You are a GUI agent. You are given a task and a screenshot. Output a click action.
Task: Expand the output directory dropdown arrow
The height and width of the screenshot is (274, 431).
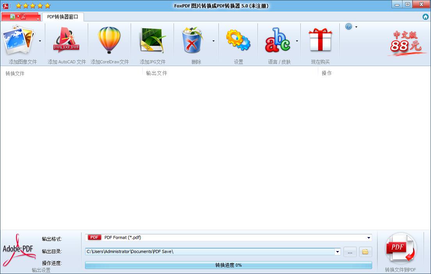(x=337, y=252)
